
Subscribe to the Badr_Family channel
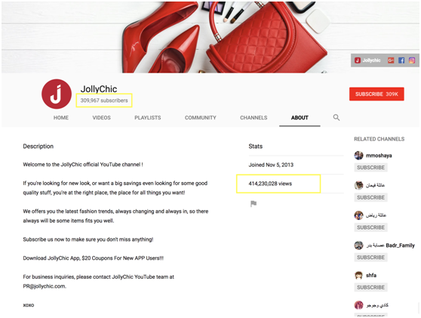(370, 258)
